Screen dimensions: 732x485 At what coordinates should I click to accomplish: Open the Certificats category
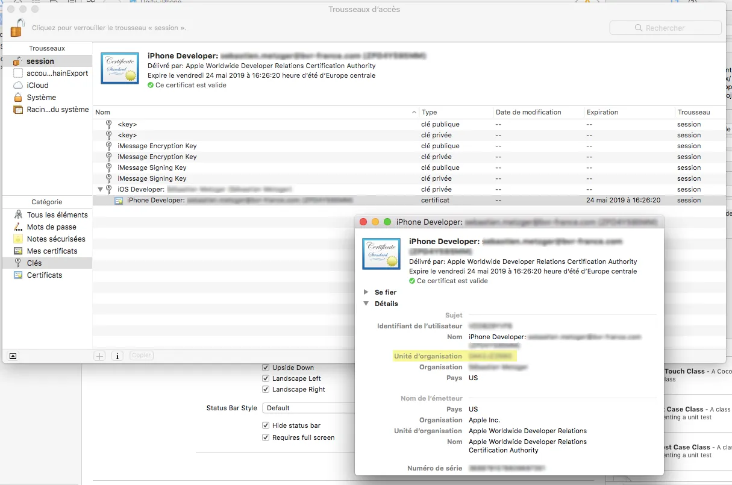coord(47,275)
